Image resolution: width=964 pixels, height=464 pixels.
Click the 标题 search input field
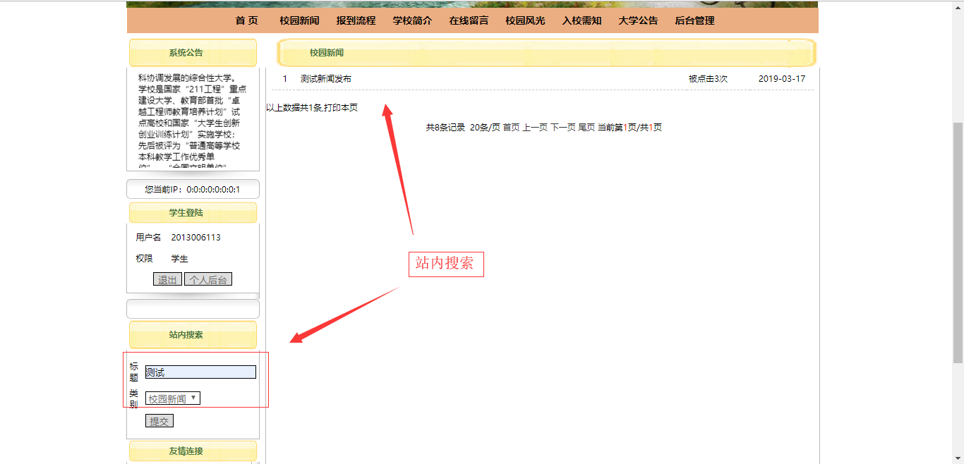point(200,372)
